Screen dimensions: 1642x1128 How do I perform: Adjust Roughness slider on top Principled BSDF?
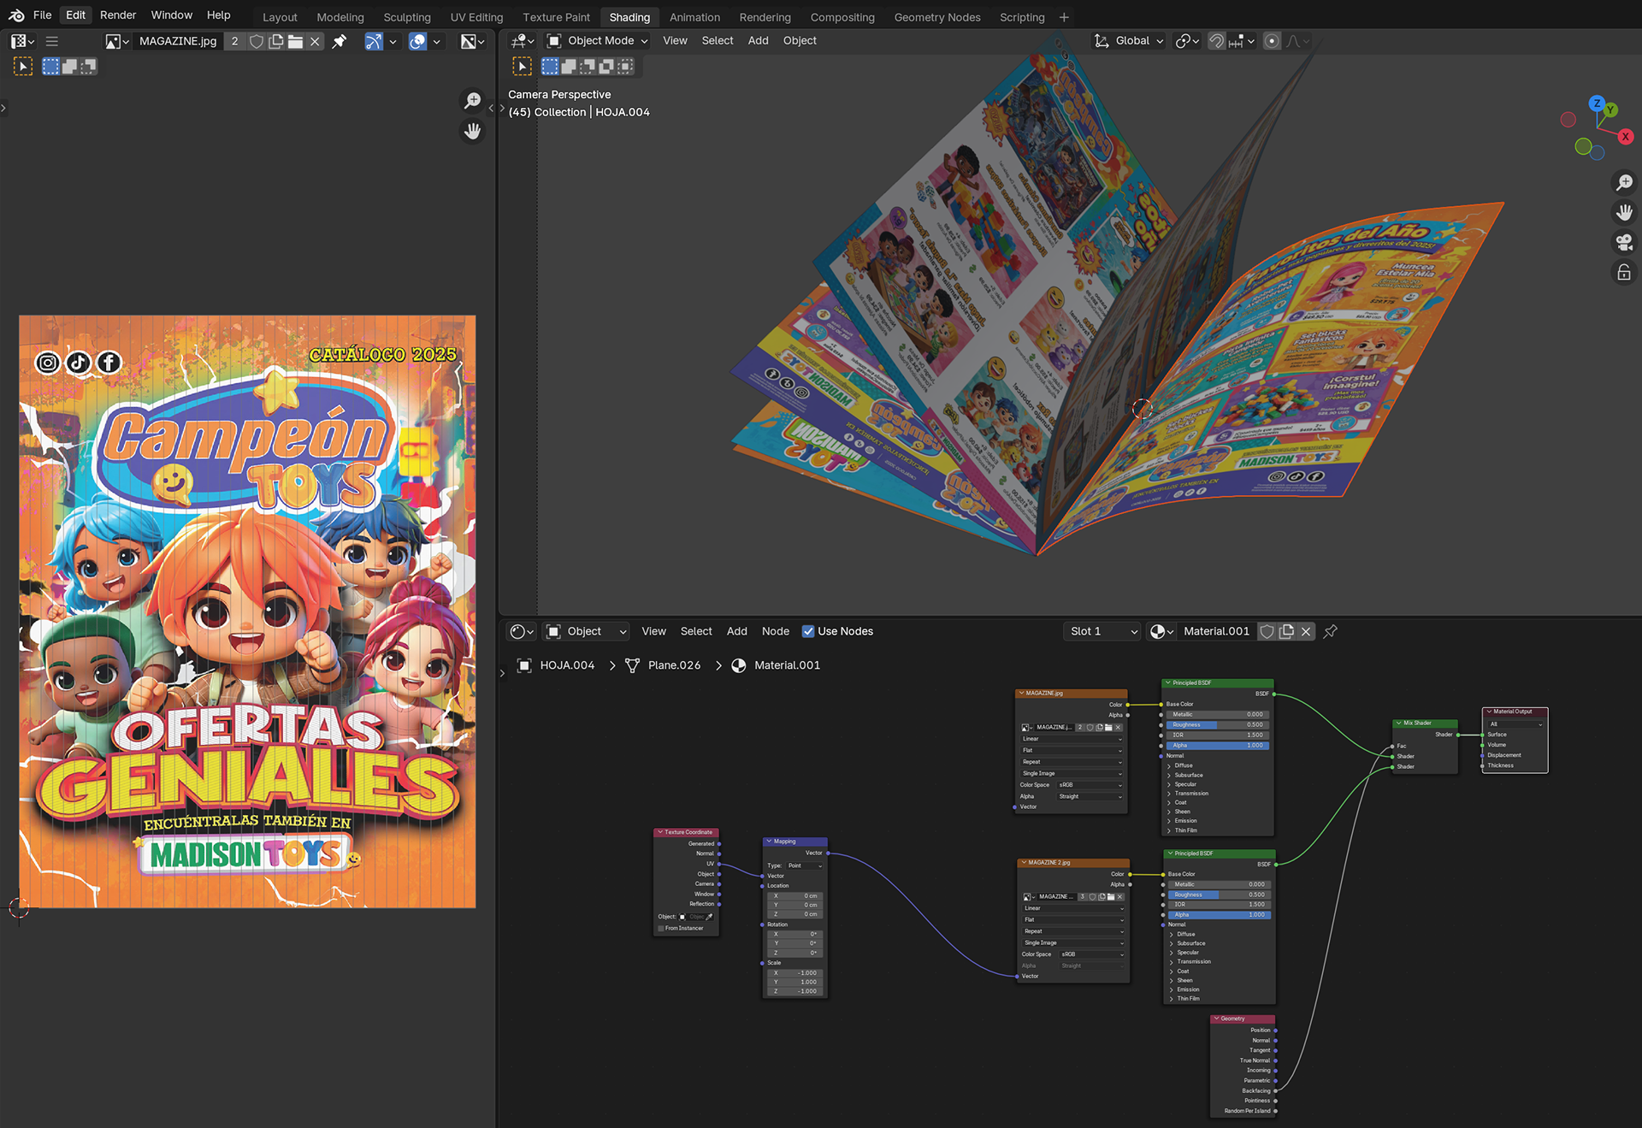pos(1217,724)
